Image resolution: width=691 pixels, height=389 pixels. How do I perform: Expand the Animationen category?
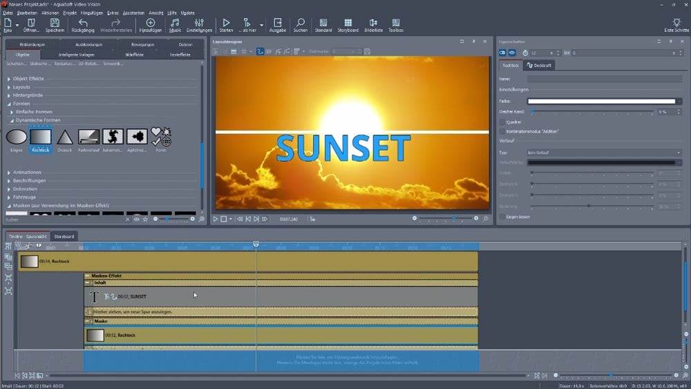tap(28, 172)
